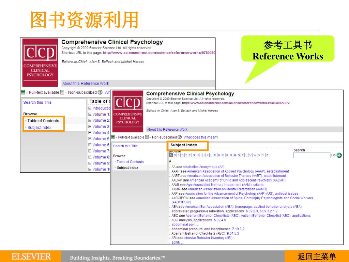This screenshot has width=349, height=262.
Task: Open abdominal pain index entry
Action: click(x=185, y=224)
